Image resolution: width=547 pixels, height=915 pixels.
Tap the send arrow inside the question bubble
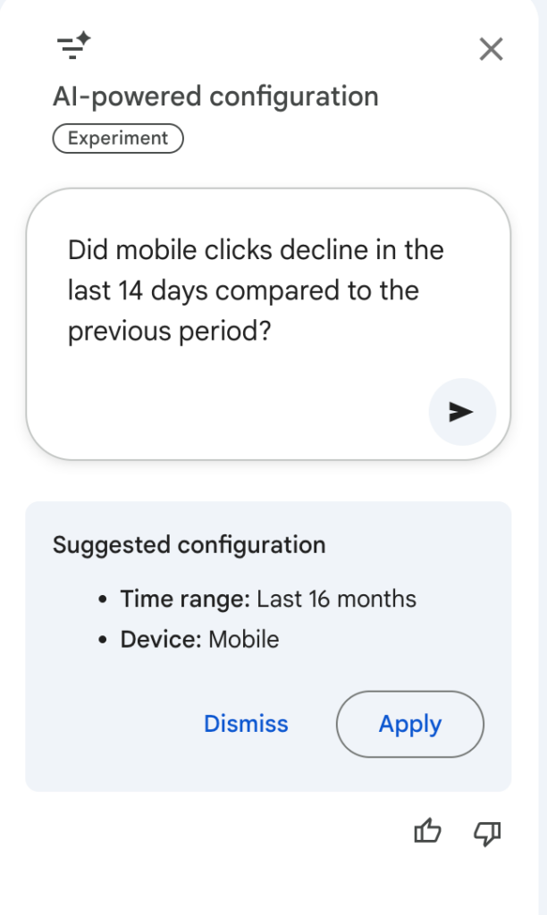462,412
